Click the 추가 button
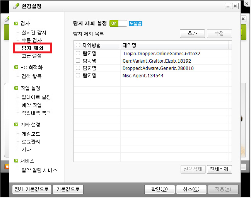Image resolution: width=251 pixels, height=198 pixels. (x=192, y=34)
